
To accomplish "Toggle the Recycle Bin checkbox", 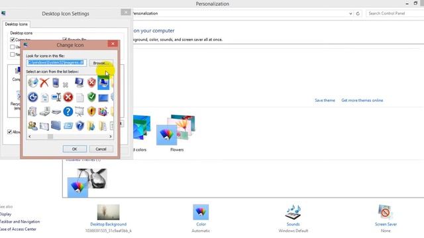I will pyautogui.click(x=65, y=40).
